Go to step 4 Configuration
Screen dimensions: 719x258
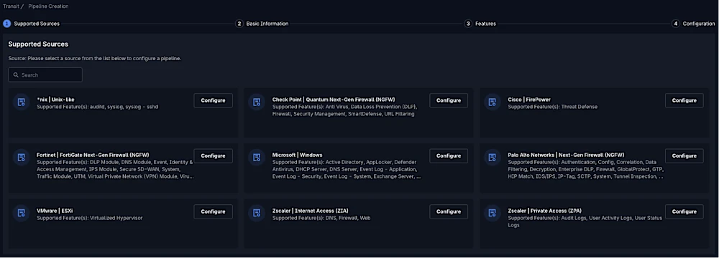[x=693, y=24]
